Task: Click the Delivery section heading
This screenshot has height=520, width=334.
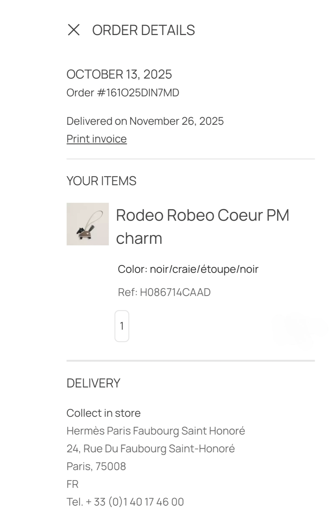Action: 93,383
